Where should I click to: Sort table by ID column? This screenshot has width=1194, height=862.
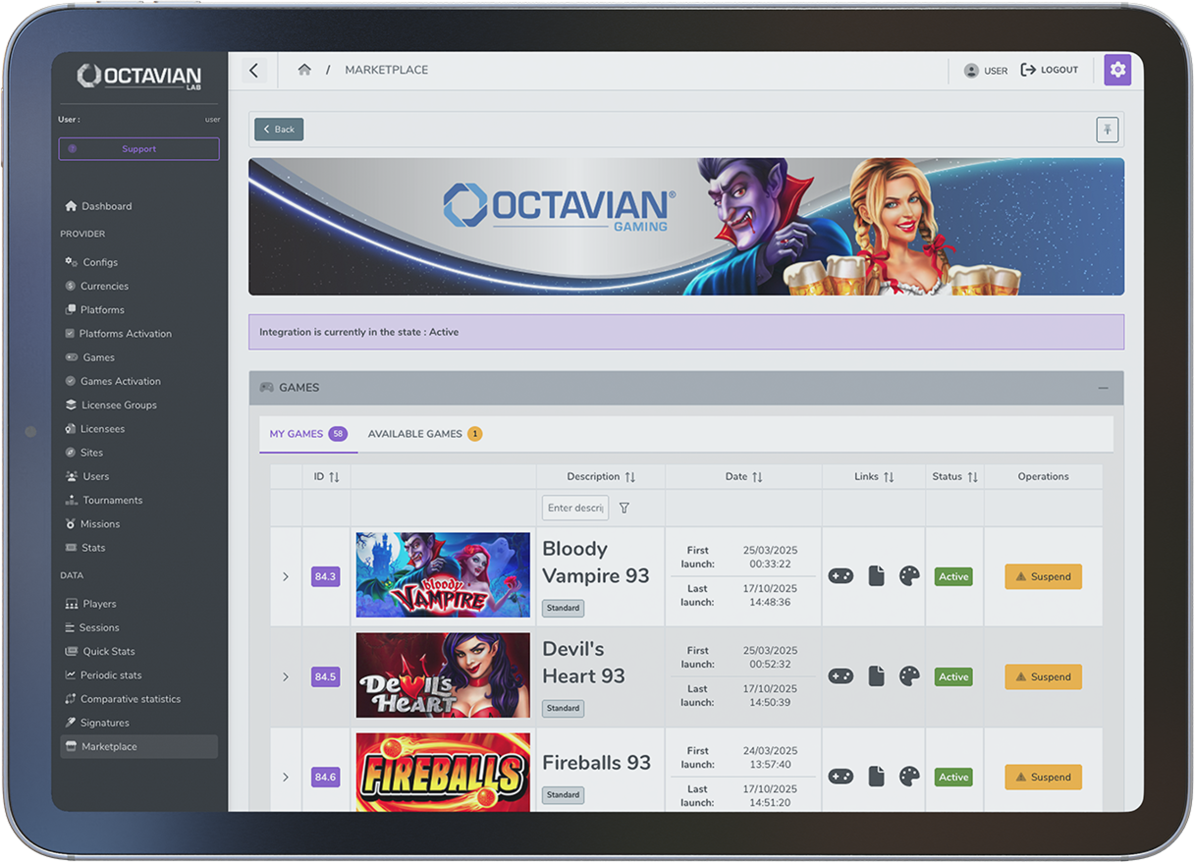point(334,477)
